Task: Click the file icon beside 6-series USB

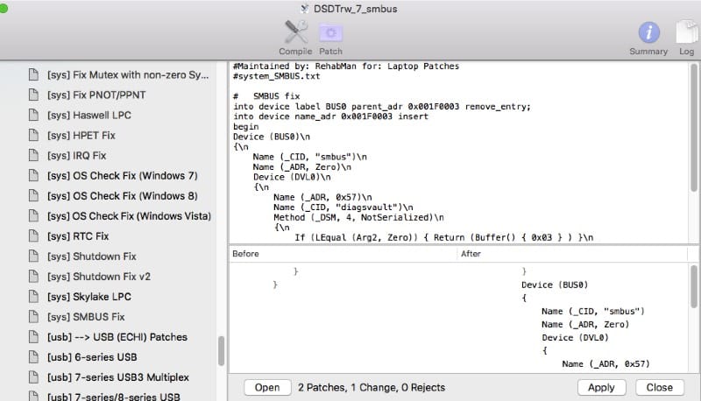Action: tap(34, 357)
